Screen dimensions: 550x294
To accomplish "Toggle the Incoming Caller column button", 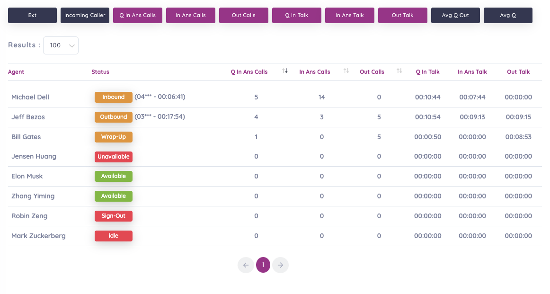I will [x=85, y=15].
